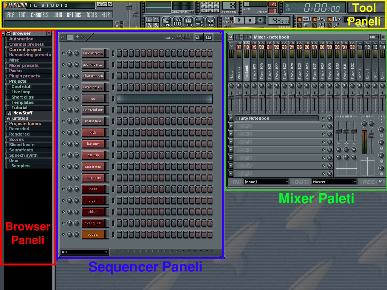Click the notebook track volume fader
The height and width of the screenshot is (290, 387).
246,96
